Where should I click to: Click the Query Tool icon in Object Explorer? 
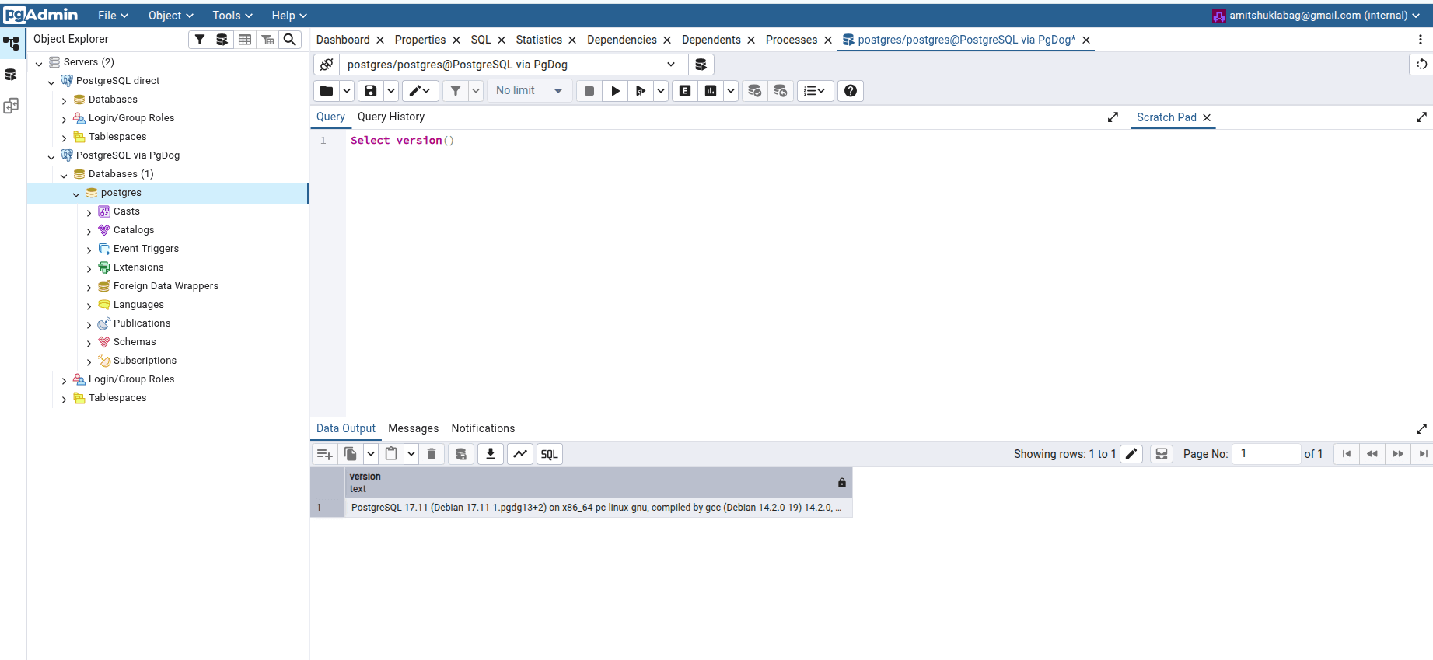point(222,40)
